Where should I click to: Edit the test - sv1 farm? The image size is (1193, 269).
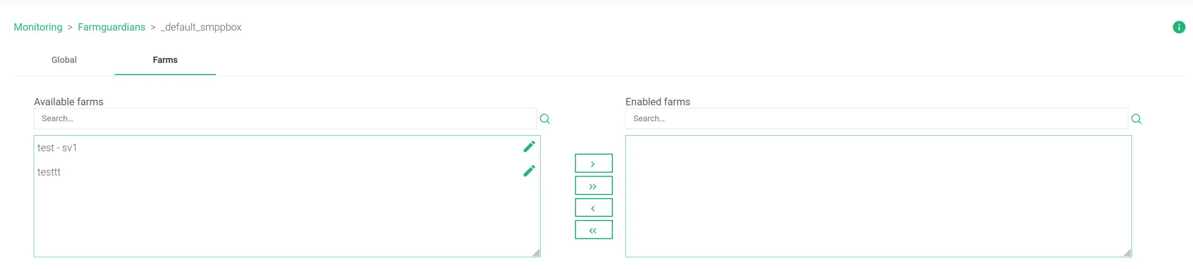(529, 147)
